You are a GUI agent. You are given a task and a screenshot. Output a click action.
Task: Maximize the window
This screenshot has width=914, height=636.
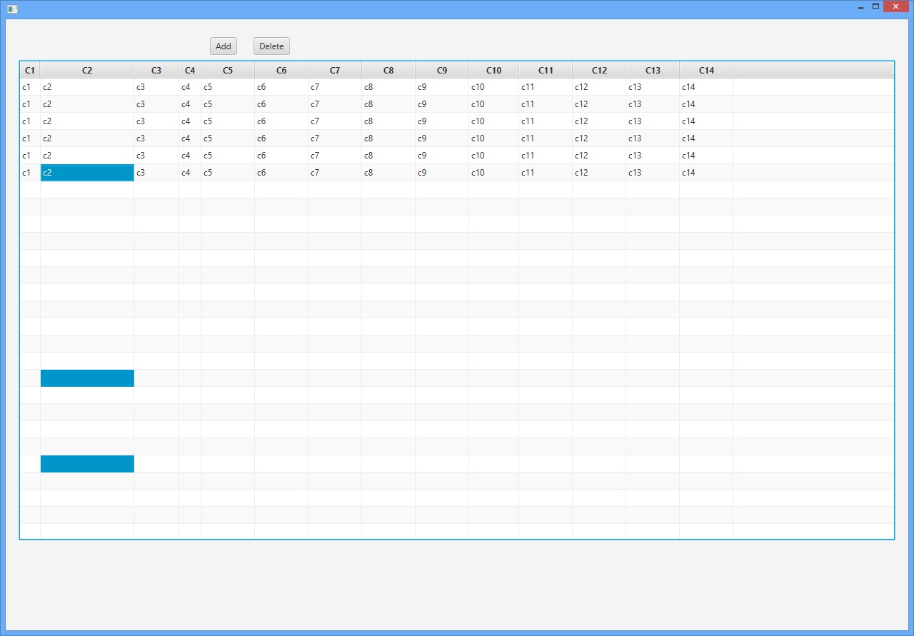pyautogui.click(x=875, y=6)
